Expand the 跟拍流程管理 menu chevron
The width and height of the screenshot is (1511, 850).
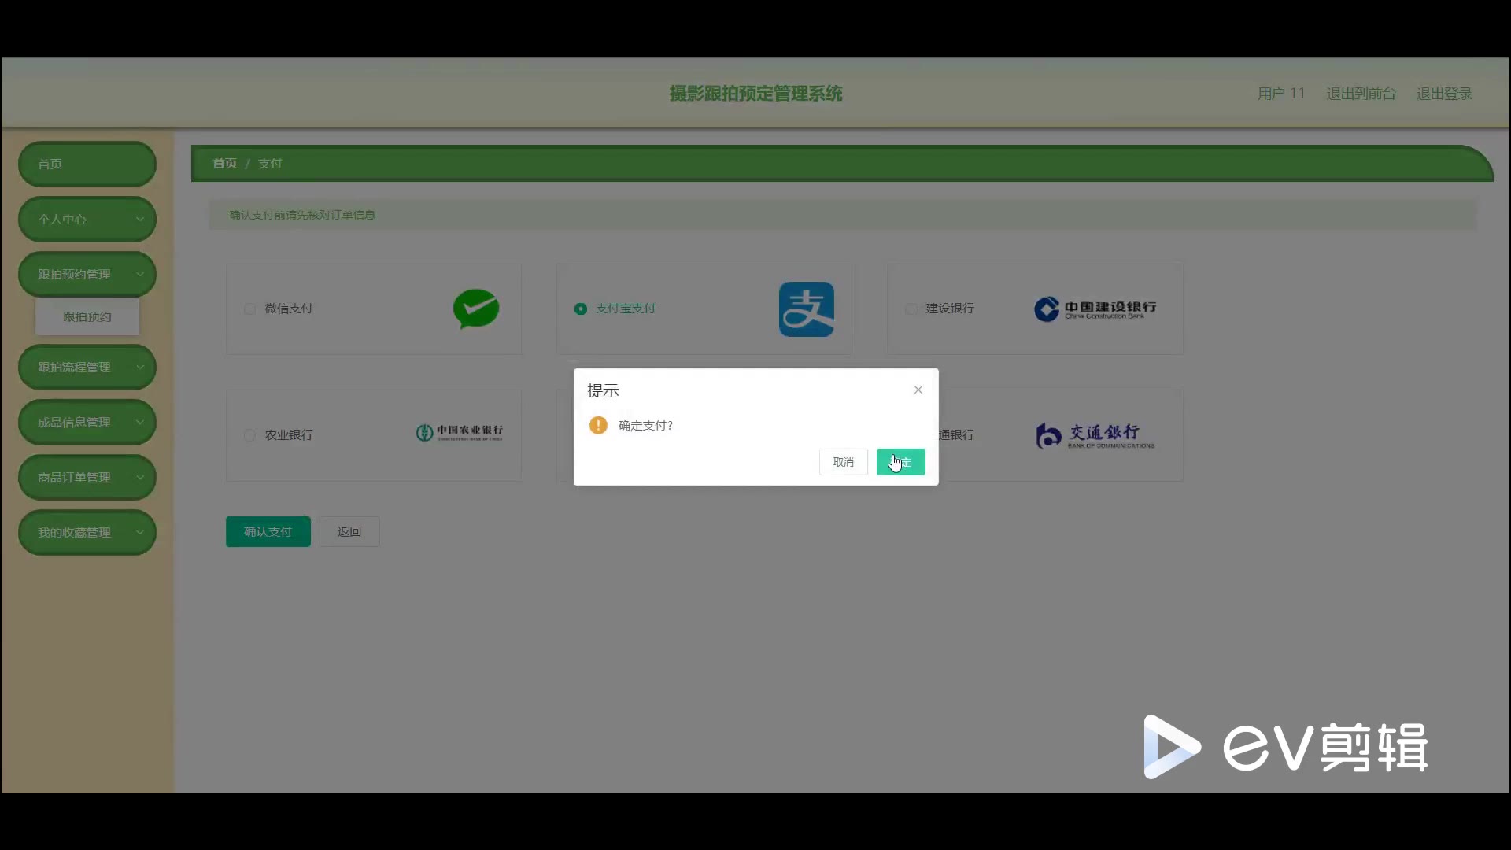pyautogui.click(x=140, y=368)
